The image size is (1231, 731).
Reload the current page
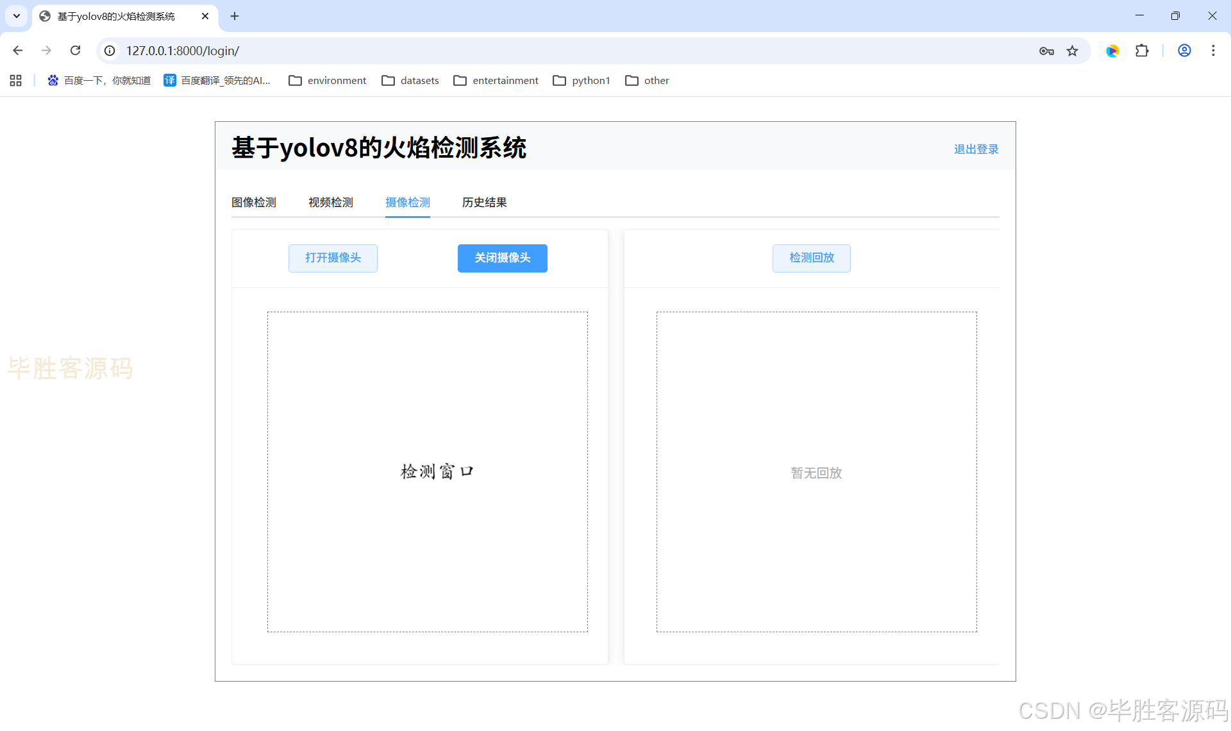tap(75, 51)
